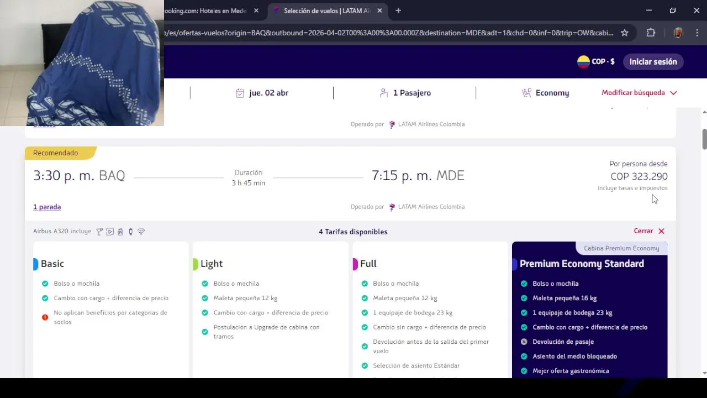
Task: Click the Recomendado badge
Action: click(x=60, y=153)
